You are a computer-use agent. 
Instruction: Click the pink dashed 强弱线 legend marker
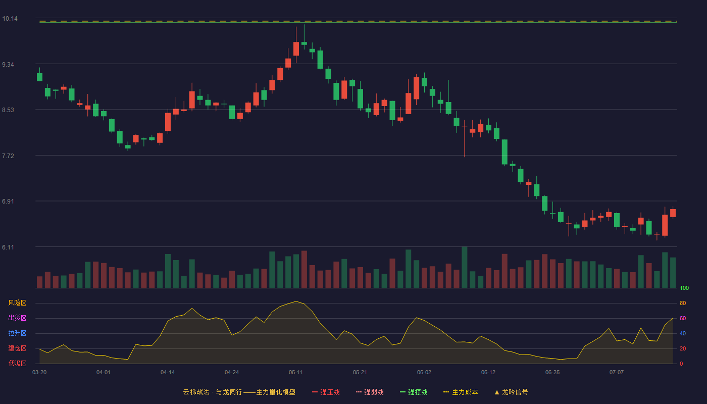[359, 392]
